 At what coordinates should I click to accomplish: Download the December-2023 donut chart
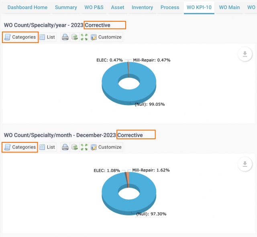pos(245,164)
